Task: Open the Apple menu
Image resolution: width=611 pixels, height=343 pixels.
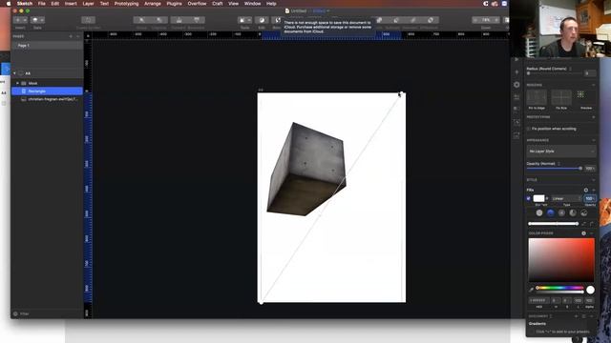Action: pos(8,4)
